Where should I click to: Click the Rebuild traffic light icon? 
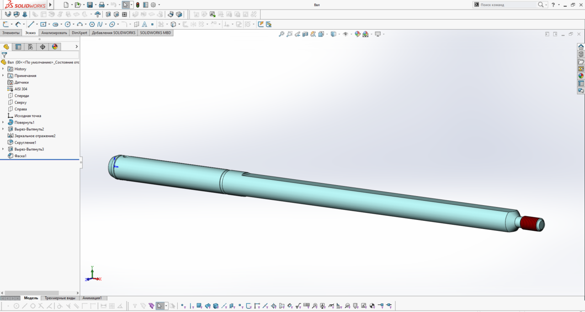(x=138, y=5)
